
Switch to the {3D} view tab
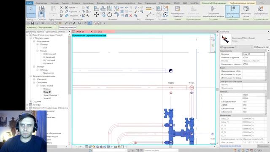[x=100, y=32]
